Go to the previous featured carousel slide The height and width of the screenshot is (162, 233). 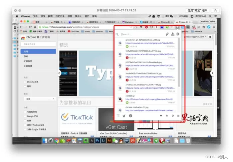59,73
